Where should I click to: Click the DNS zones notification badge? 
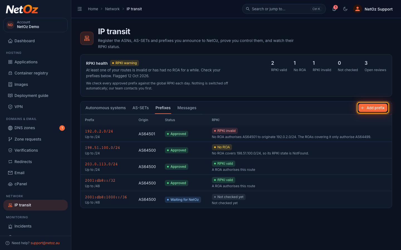62,128
